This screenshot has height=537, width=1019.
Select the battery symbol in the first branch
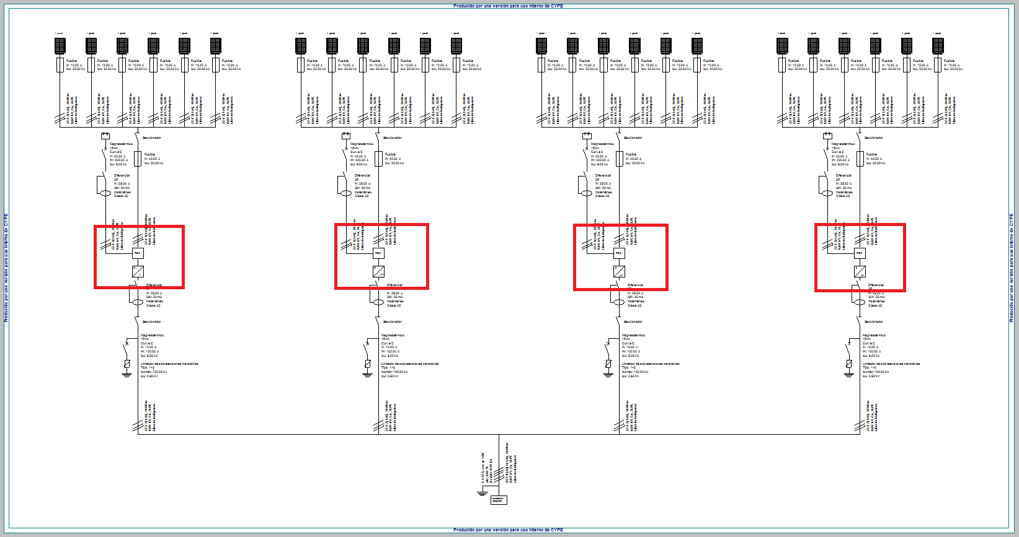pos(105,136)
